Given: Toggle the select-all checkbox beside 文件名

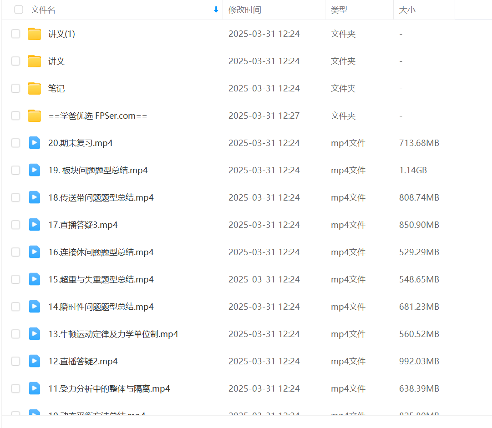Looking at the screenshot, I should [19, 10].
